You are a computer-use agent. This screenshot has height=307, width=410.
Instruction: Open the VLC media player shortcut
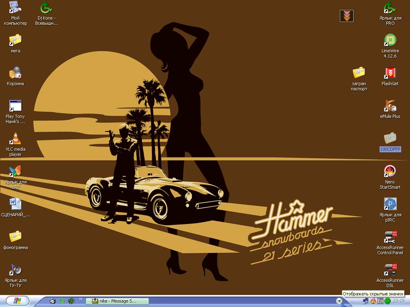click(x=15, y=139)
